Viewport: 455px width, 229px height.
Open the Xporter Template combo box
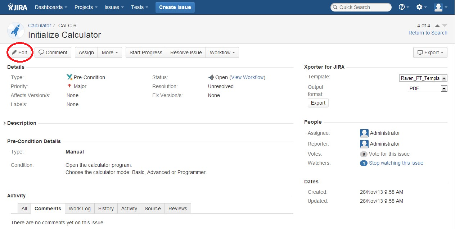423,78
